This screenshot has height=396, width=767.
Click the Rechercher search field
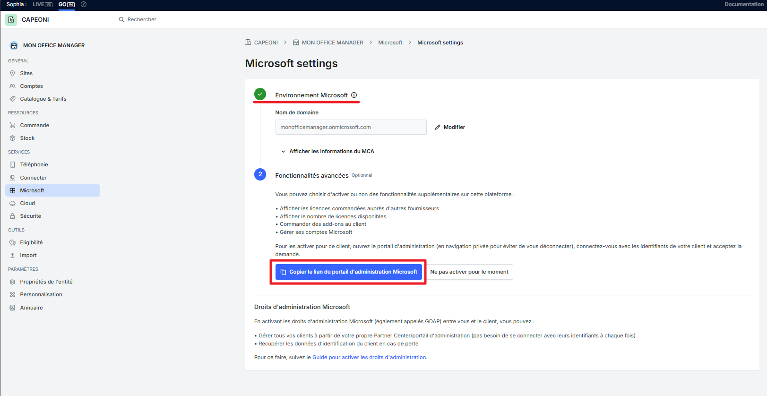click(142, 19)
